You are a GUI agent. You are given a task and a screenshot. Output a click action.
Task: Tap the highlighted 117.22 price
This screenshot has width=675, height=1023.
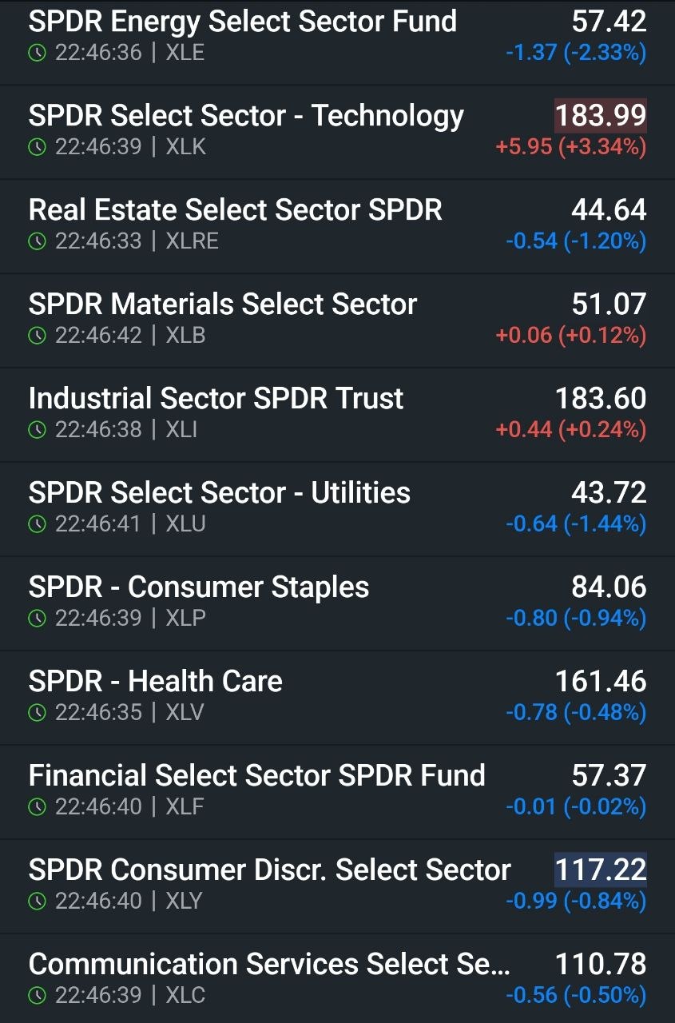click(x=601, y=870)
